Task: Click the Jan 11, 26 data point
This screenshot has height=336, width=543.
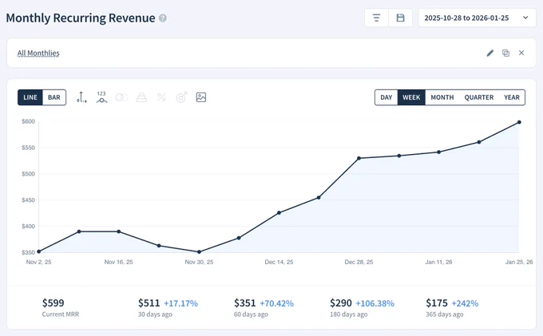Action: coord(438,152)
